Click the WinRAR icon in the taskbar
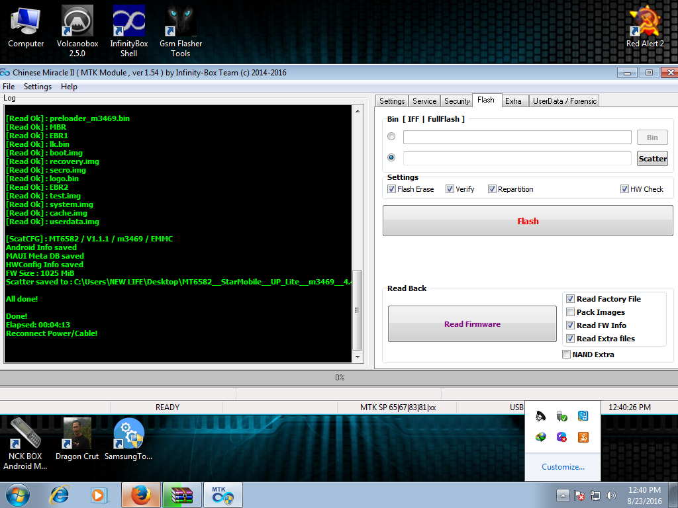The width and height of the screenshot is (678, 508). 181,495
